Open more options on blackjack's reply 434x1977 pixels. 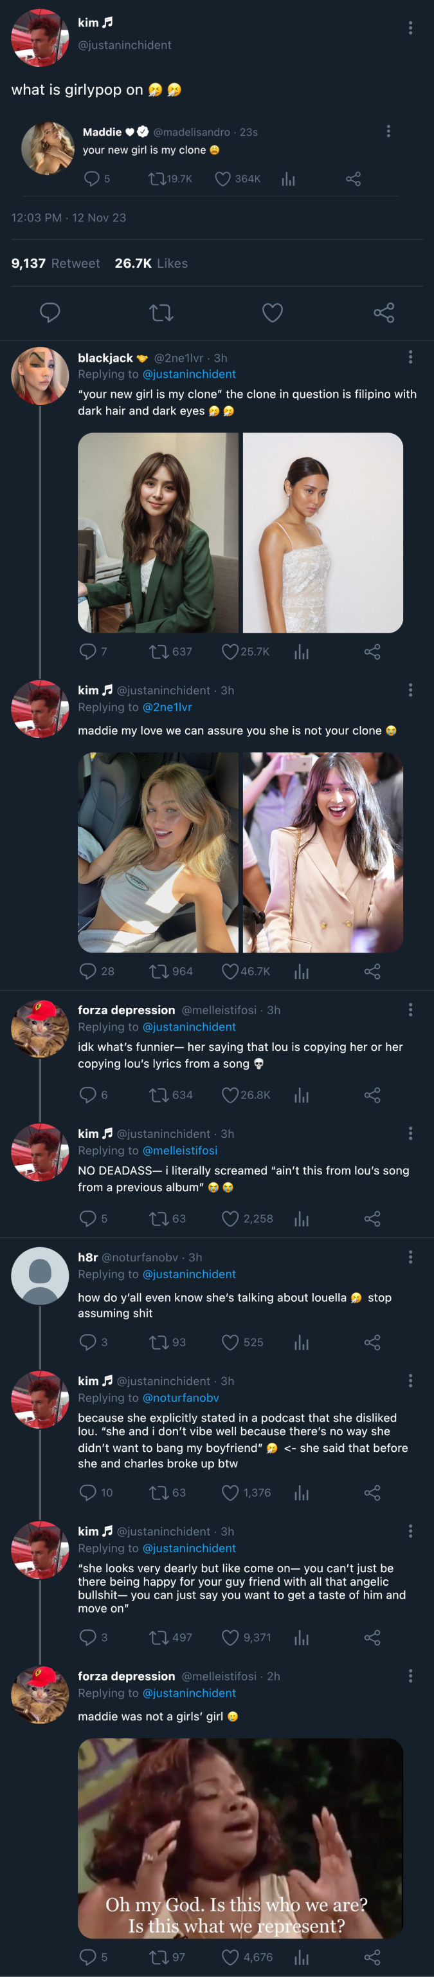pos(410,357)
